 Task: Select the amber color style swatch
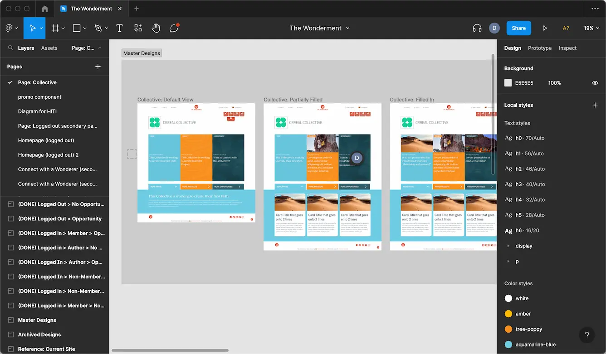[x=508, y=314]
